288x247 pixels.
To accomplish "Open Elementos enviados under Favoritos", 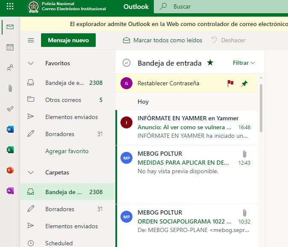I will pos(68,117).
